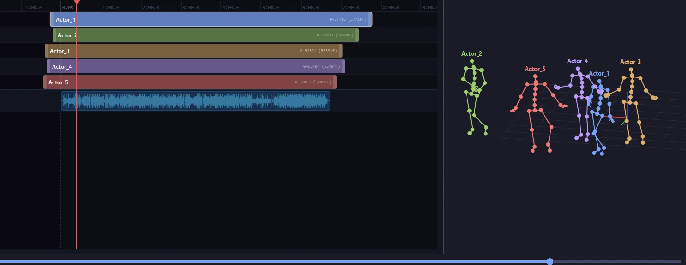This screenshot has width=686, height=265.
Task: Click the Actor_2 label in the 3D viewport
Action: click(x=472, y=53)
